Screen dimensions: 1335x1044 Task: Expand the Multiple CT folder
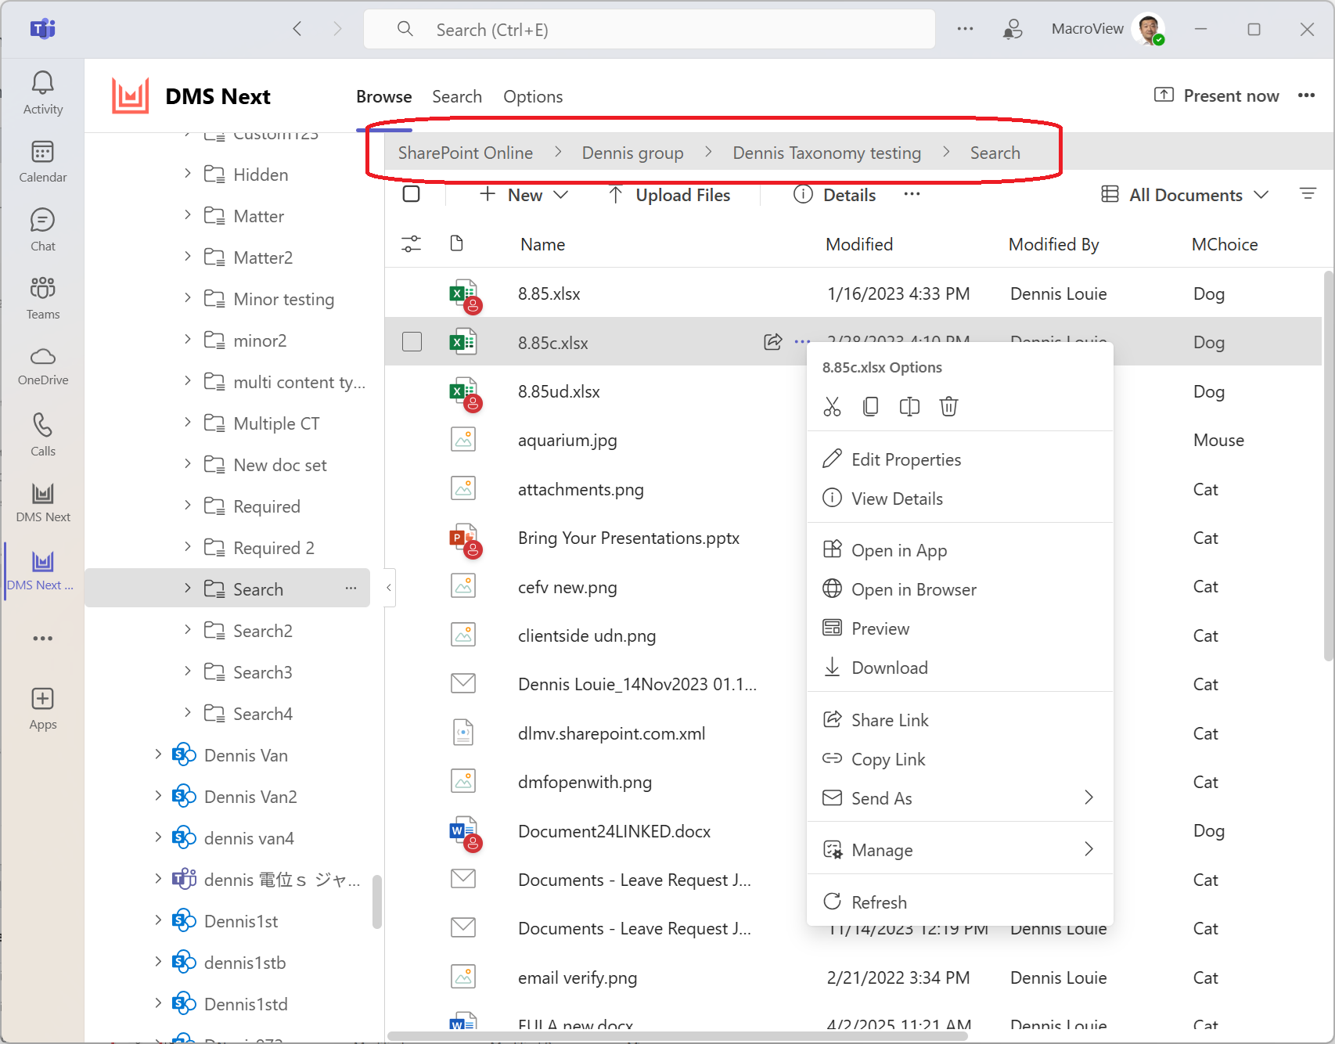click(188, 422)
